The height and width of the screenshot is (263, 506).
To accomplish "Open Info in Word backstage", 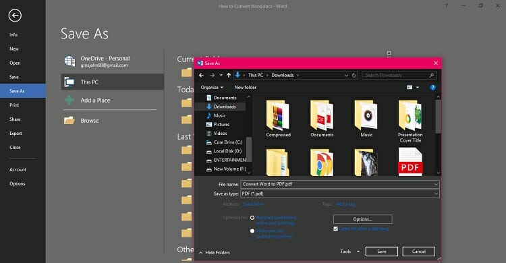I will (x=13, y=35).
